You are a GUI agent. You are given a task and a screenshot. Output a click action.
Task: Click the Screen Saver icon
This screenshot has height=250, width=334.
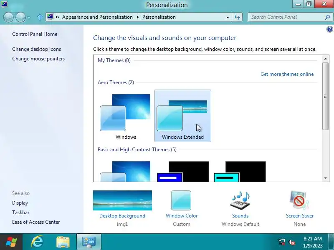point(299,200)
